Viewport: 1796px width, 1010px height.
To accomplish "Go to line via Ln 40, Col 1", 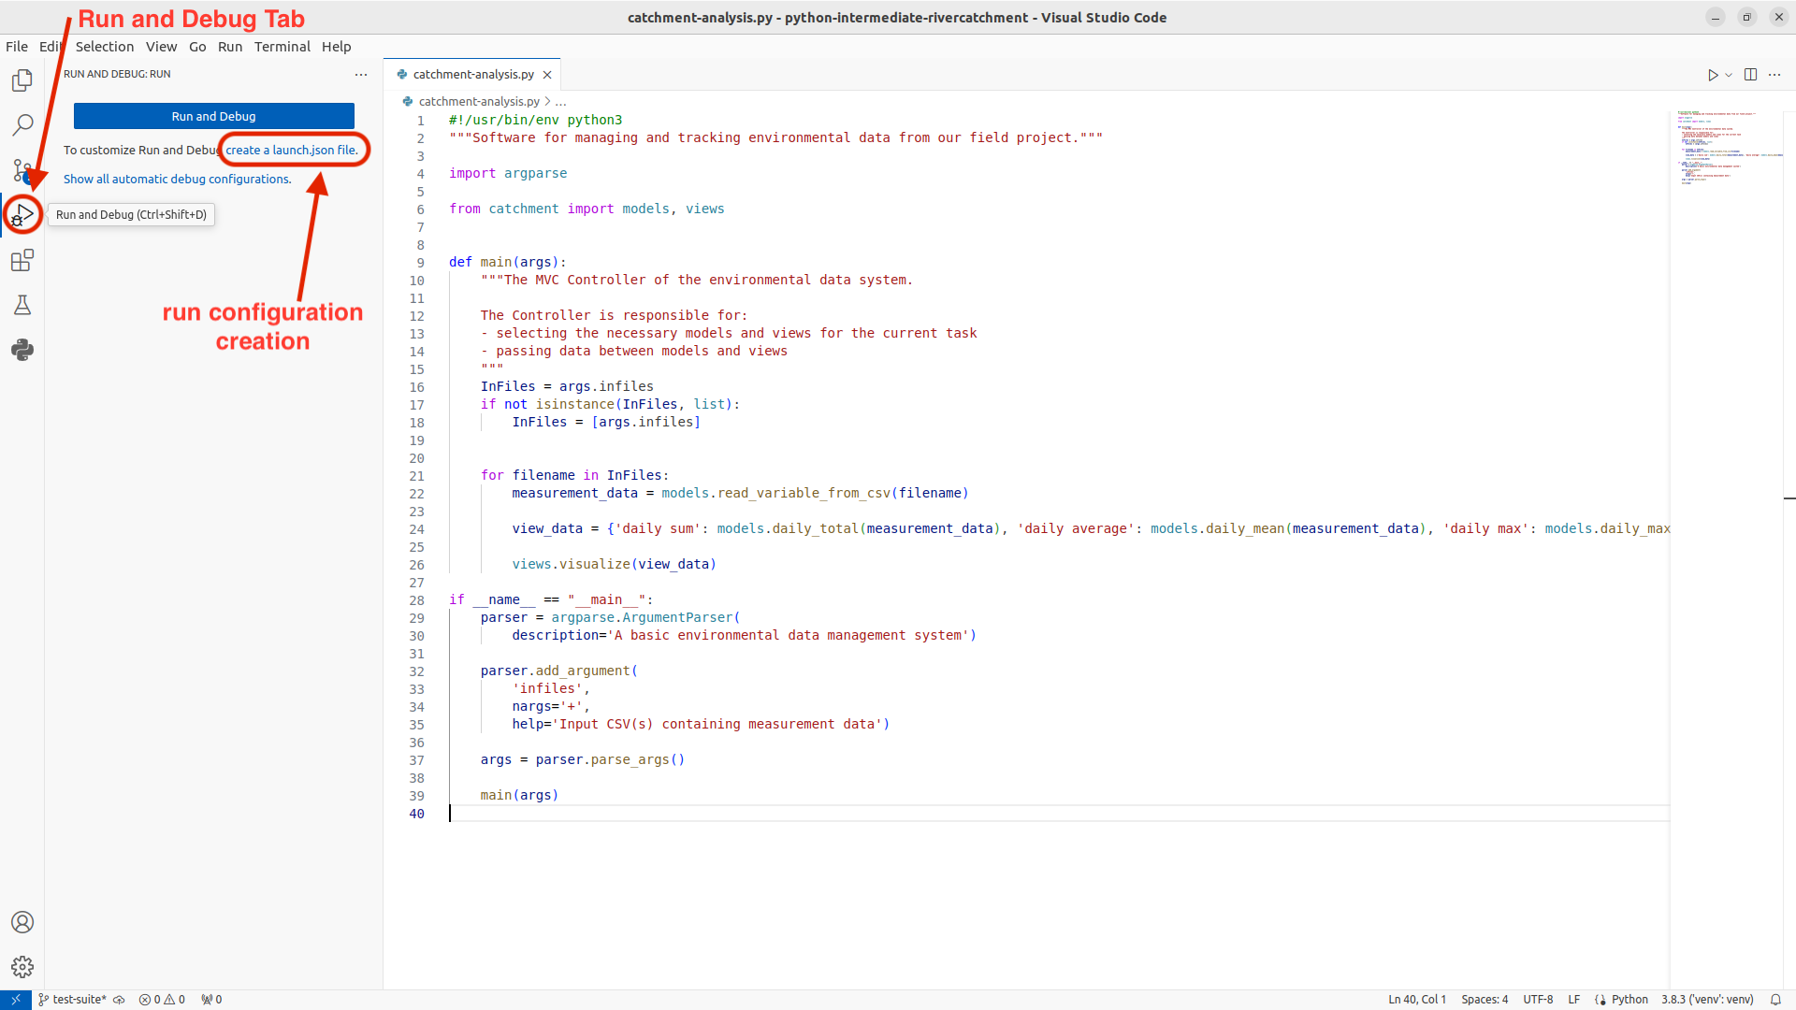I will click(x=1417, y=1000).
